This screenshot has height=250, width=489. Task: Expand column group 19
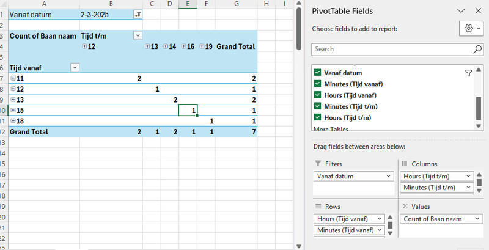(202, 46)
